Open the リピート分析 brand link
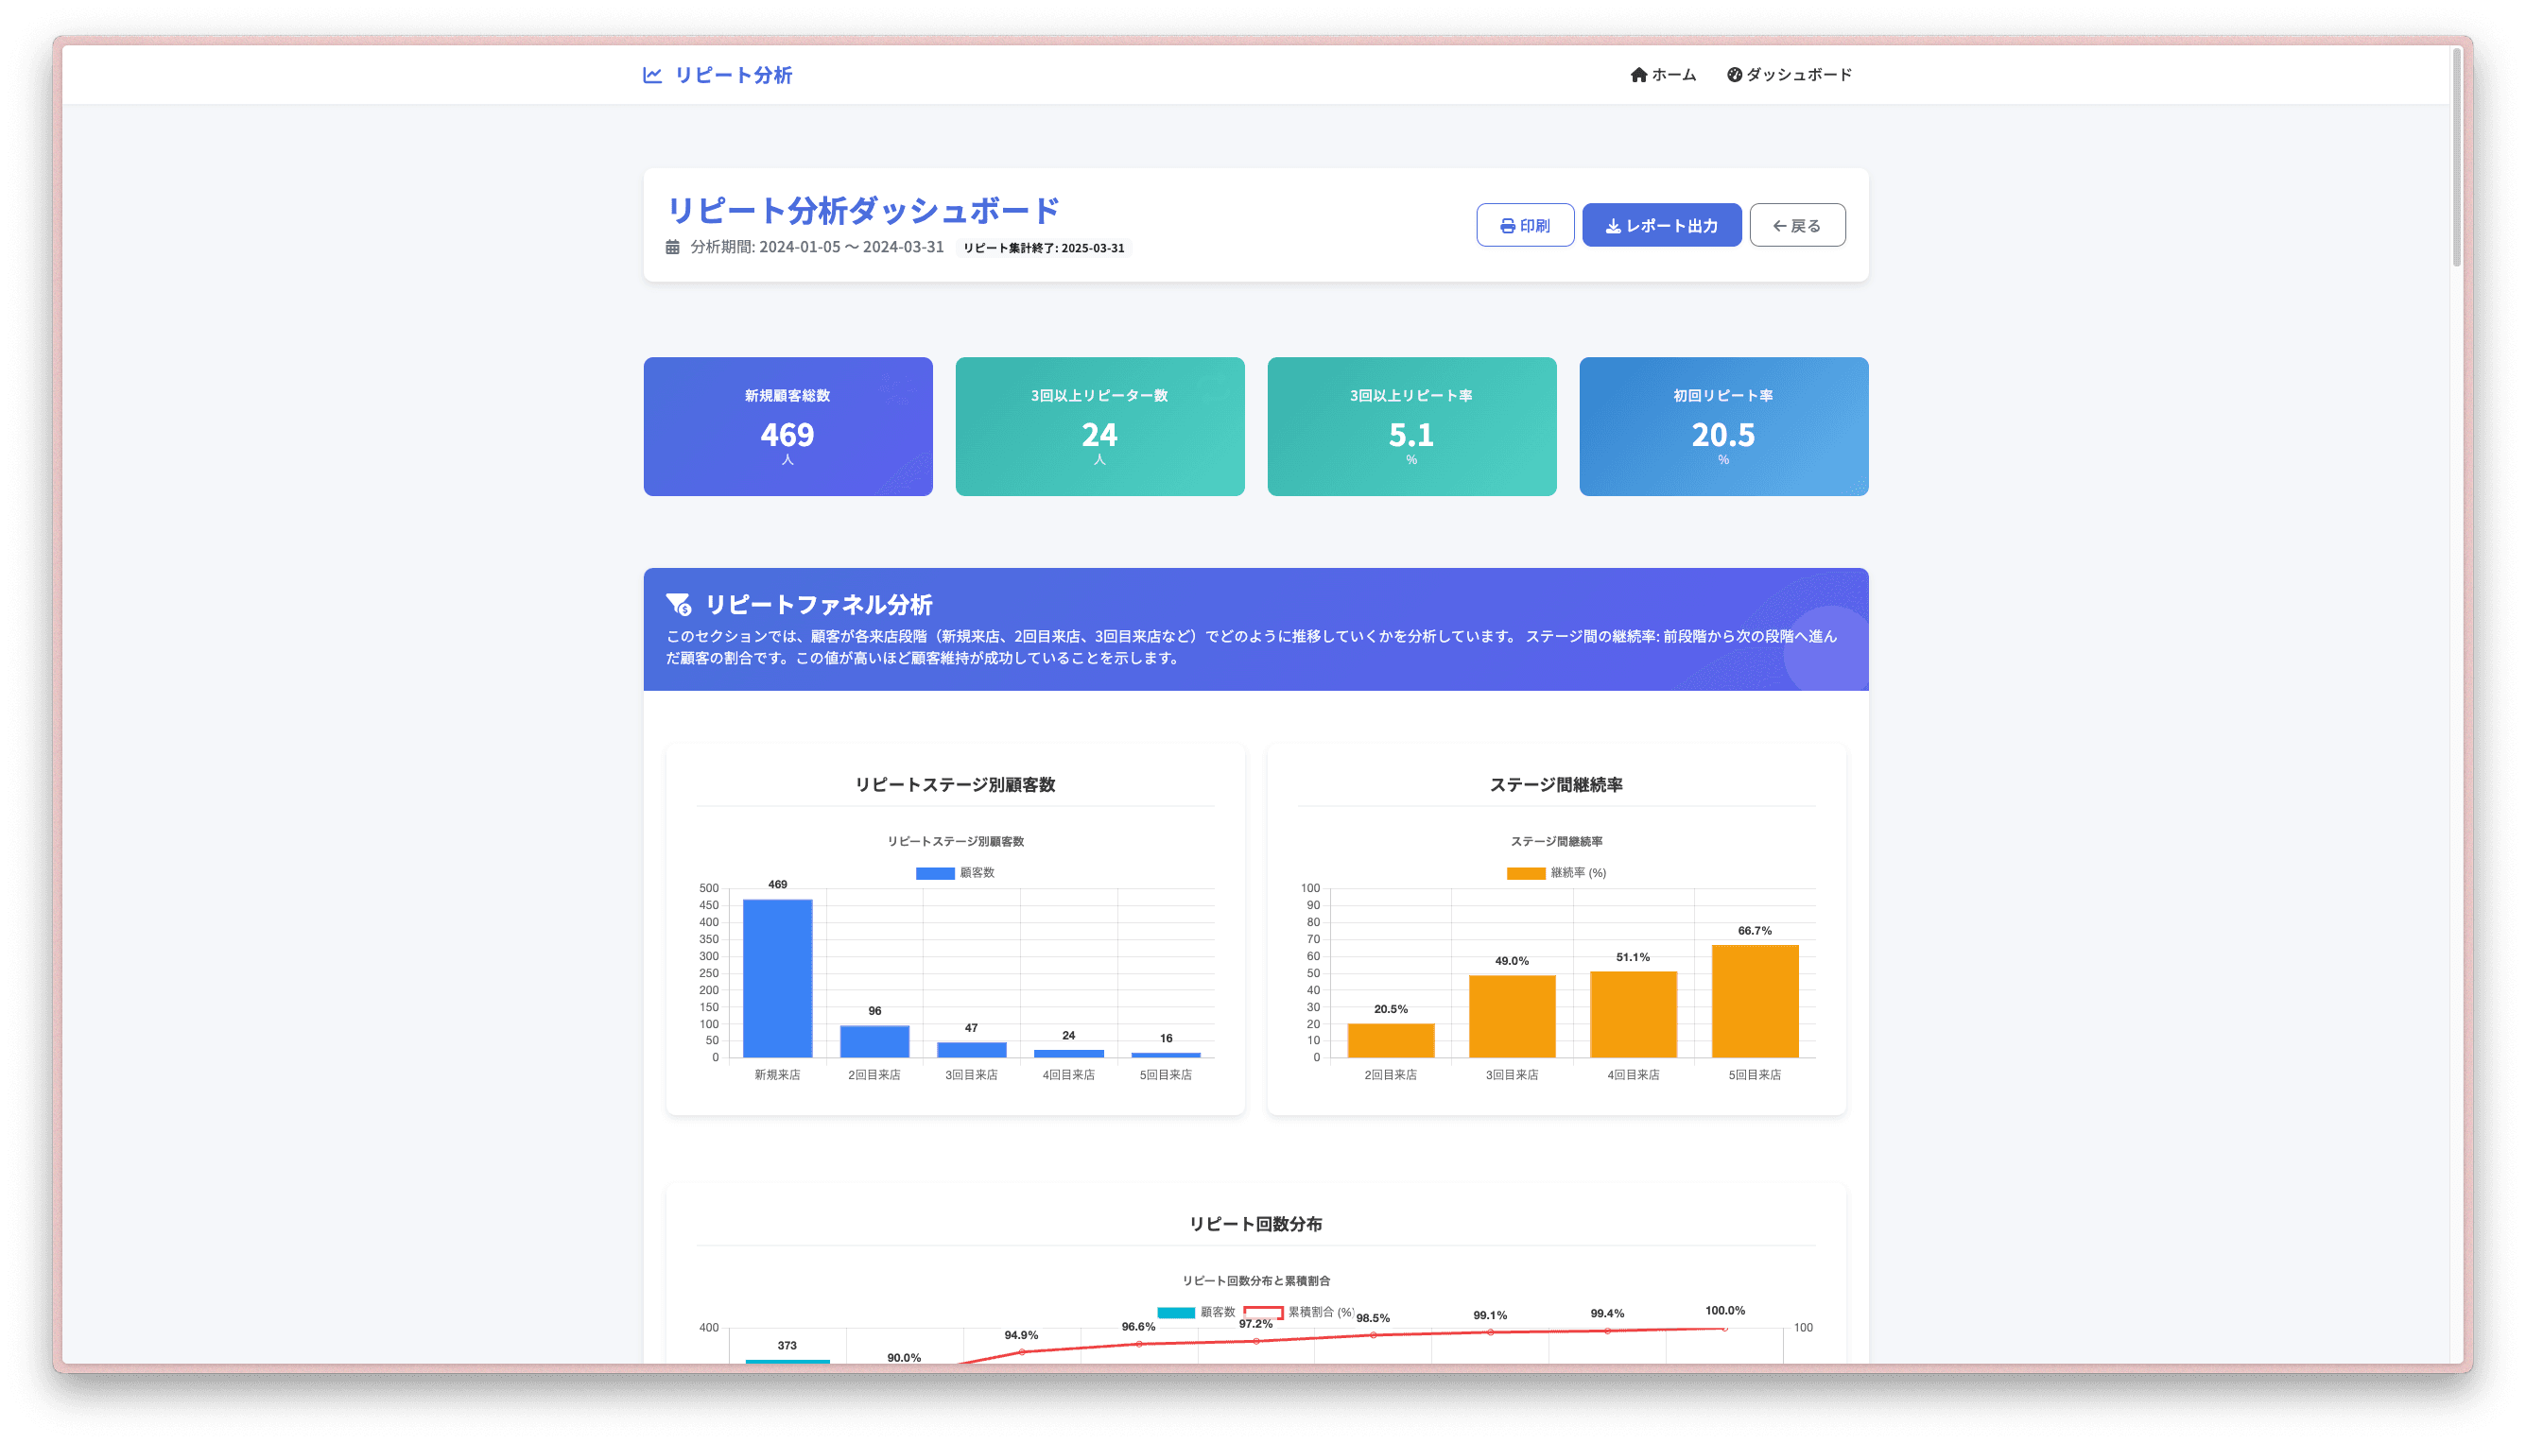The image size is (2526, 1443). [718, 76]
